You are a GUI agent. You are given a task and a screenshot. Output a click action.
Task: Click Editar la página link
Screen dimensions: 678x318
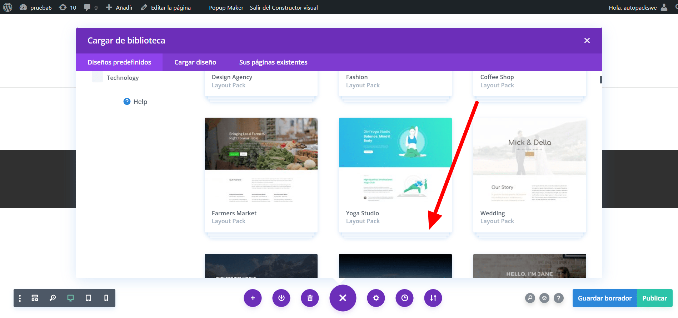click(x=166, y=7)
